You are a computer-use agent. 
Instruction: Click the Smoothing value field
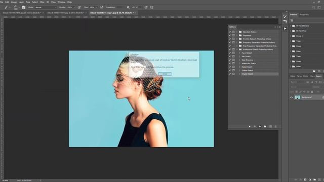tap(119, 7)
